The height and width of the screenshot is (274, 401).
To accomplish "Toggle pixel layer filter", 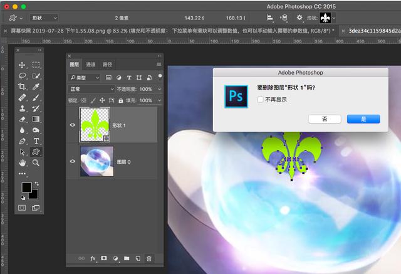I will [108, 78].
